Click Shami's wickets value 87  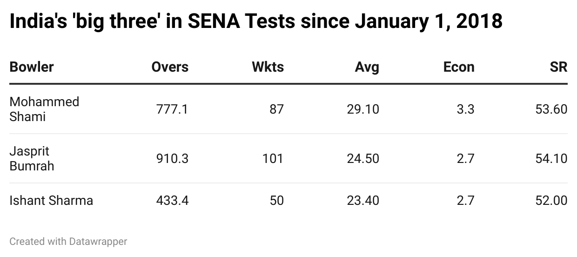pyautogui.click(x=276, y=109)
